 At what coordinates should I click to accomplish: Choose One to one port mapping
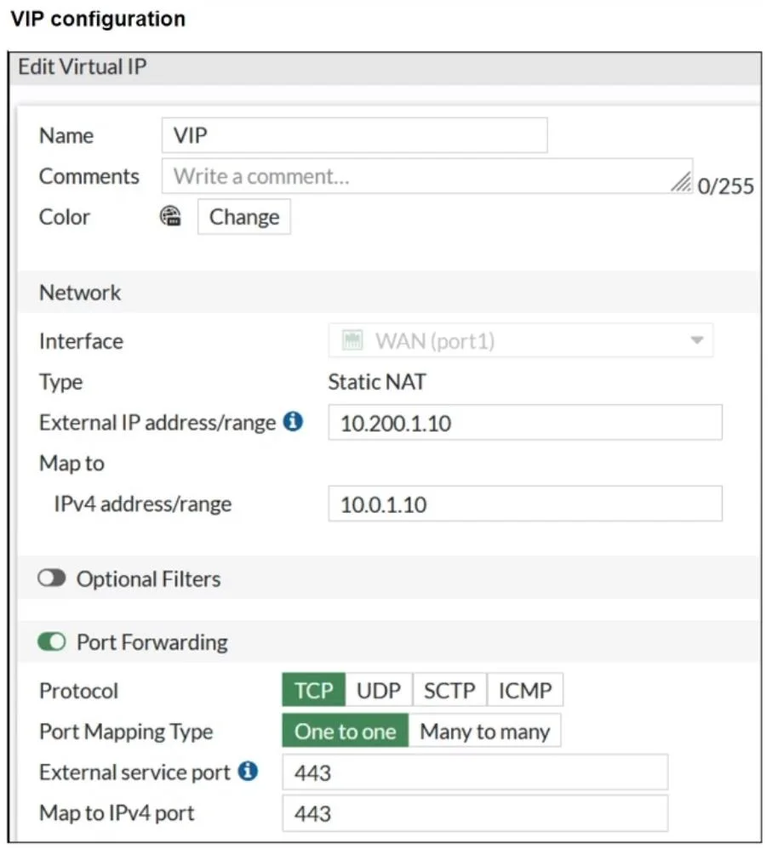pos(345,731)
